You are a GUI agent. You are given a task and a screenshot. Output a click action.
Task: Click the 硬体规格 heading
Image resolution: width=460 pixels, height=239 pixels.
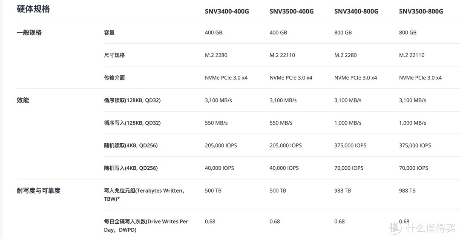pos(33,9)
